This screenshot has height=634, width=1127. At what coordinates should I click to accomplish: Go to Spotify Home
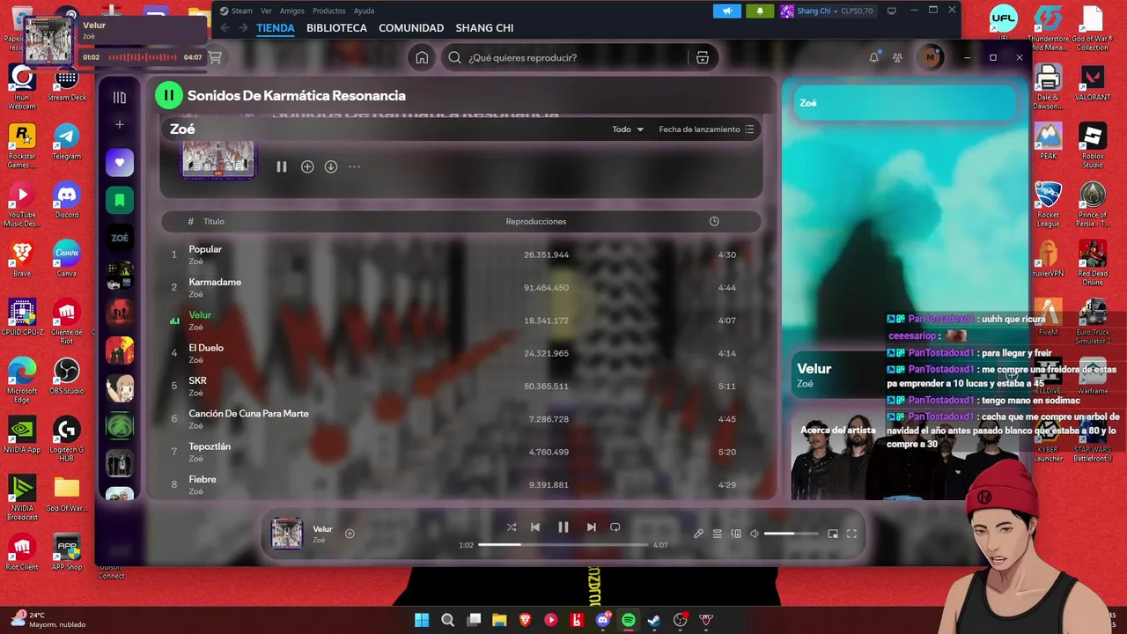click(x=422, y=57)
